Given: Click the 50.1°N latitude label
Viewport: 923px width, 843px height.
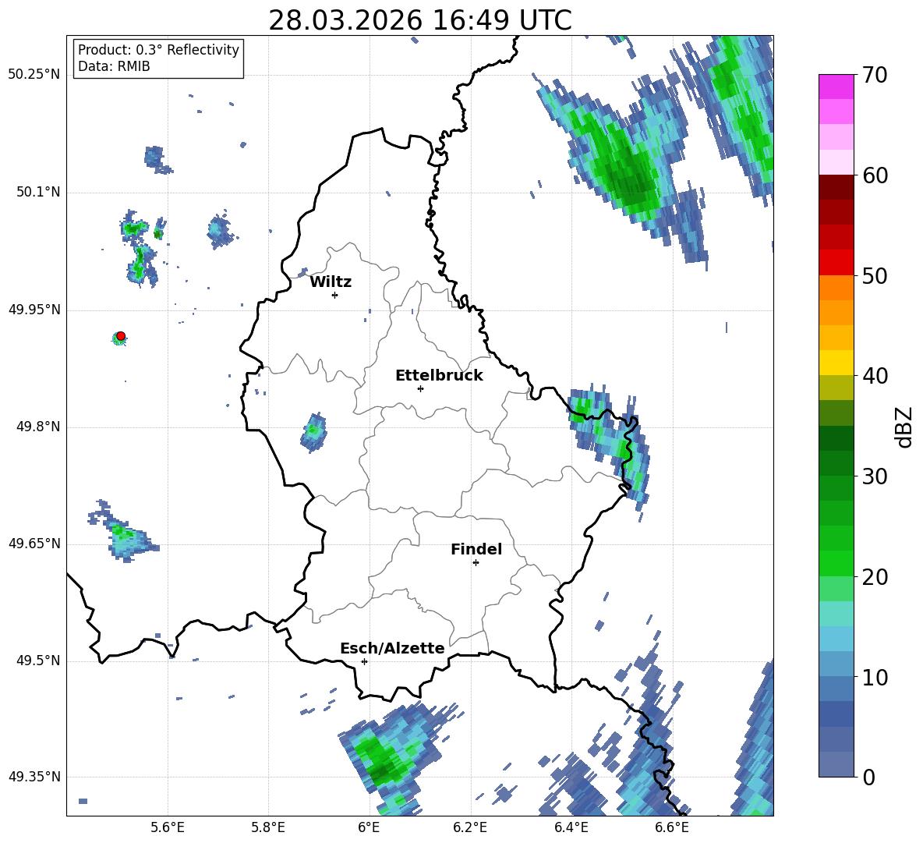Looking at the screenshot, I should 38,193.
